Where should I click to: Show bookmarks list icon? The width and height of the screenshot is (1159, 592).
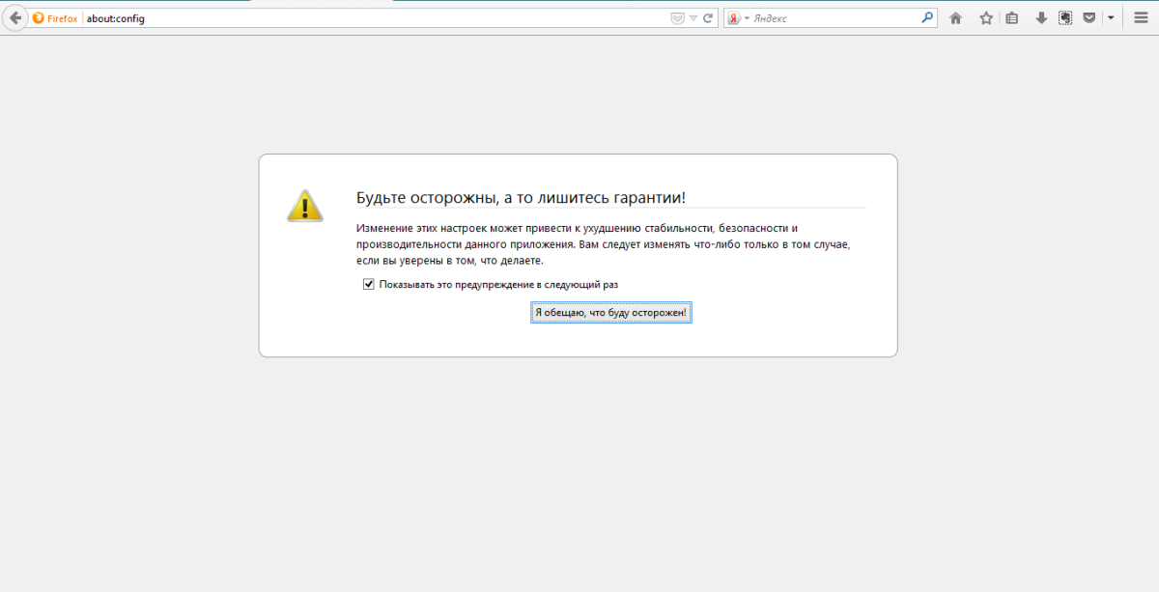(1012, 18)
